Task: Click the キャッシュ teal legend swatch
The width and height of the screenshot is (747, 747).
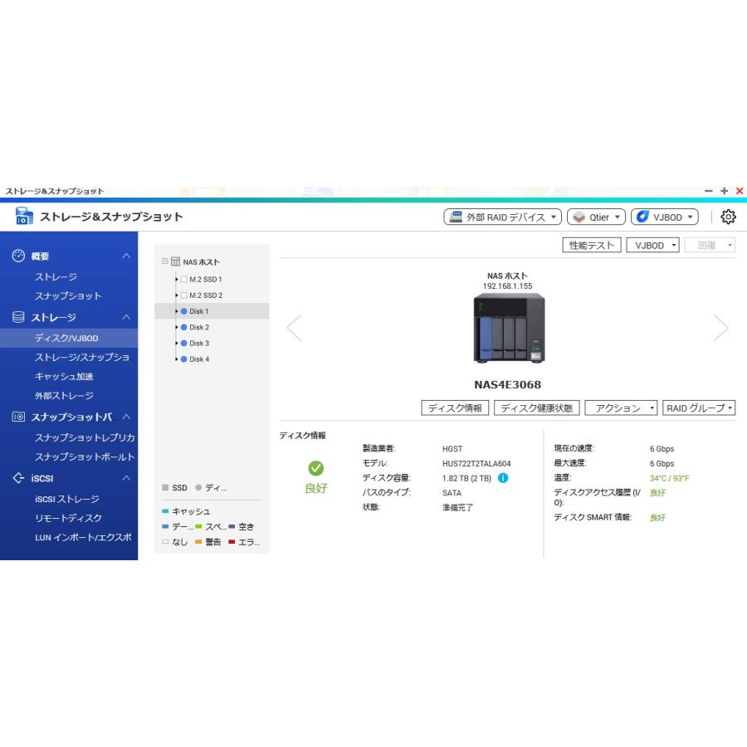Action: click(165, 511)
